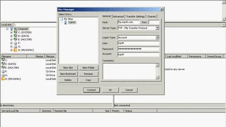Click the Remote file queue column header
Viewport: 226px width, 127px height.
(x=73, y=111)
